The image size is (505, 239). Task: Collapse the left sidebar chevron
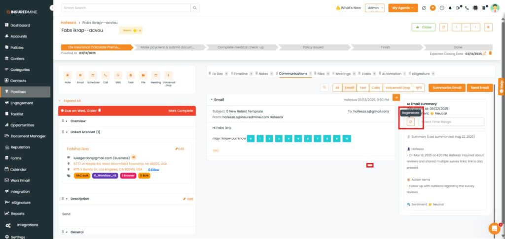[x=52, y=8]
